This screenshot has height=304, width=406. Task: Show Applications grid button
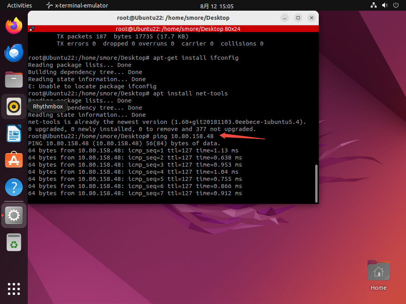pyautogui.click(x=14, y=289)
